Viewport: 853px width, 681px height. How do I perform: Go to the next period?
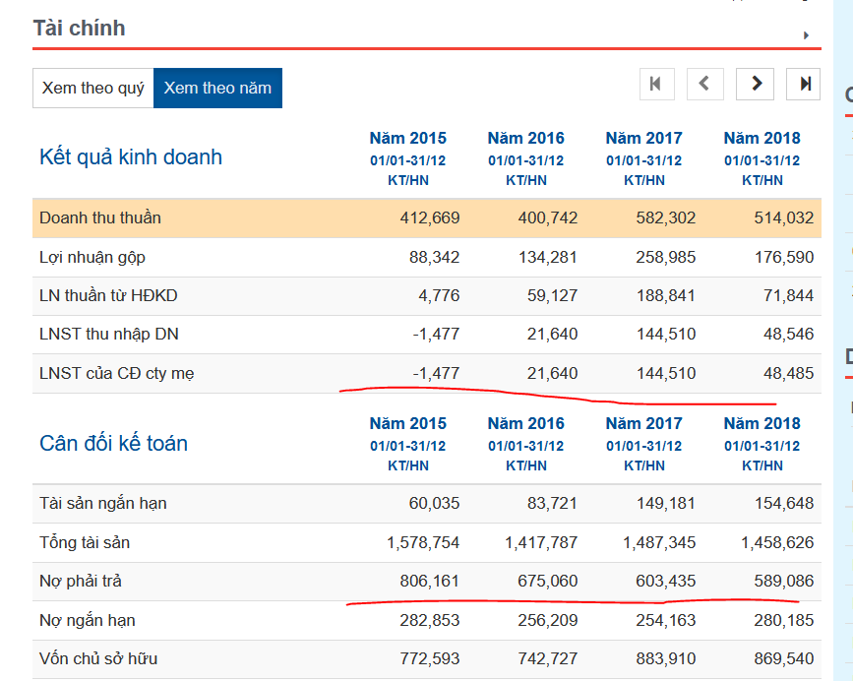(x=755, y=85)
